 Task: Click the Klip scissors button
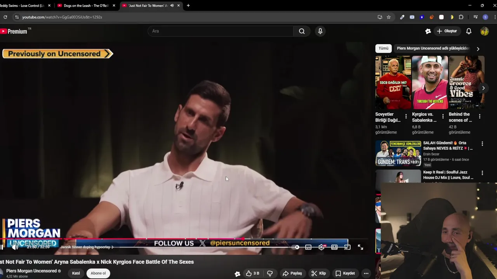pos(318,273)
